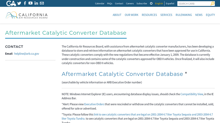This screenshot has height=123, width=220.
Task: Click the page title Aftermarket Catalytic Converter Database
Action: tap(66, 33)
